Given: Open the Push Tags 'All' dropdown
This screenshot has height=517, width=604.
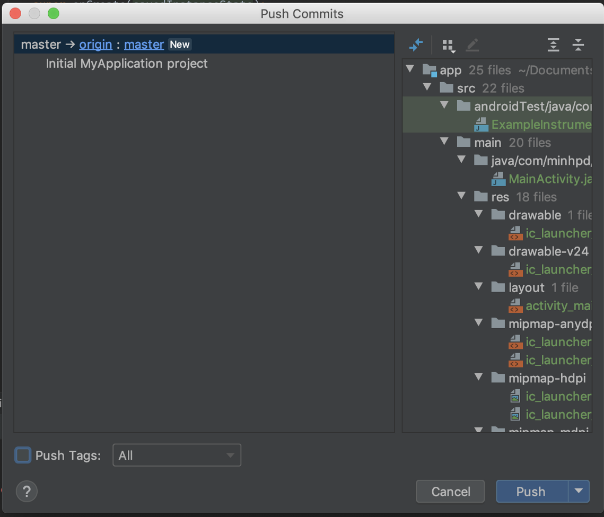Looking at the screenshot, I should coord(177,455).
